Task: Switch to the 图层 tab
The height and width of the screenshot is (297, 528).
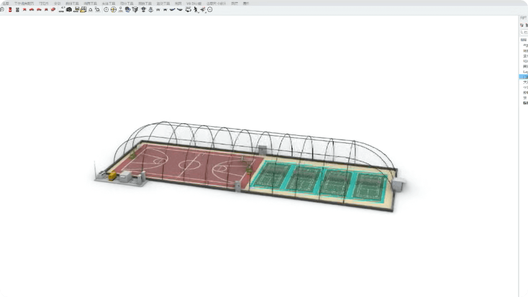Action: (x=235, y=3)
